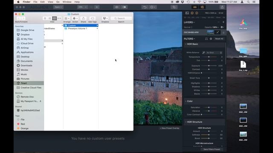Switch Finder to cover flow view
This screenshot has height=153, width=273.
(59, 18)
